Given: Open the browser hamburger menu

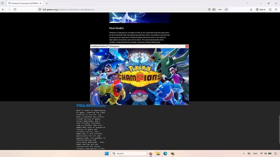Looking at the screenshot, I should point(276,9).
